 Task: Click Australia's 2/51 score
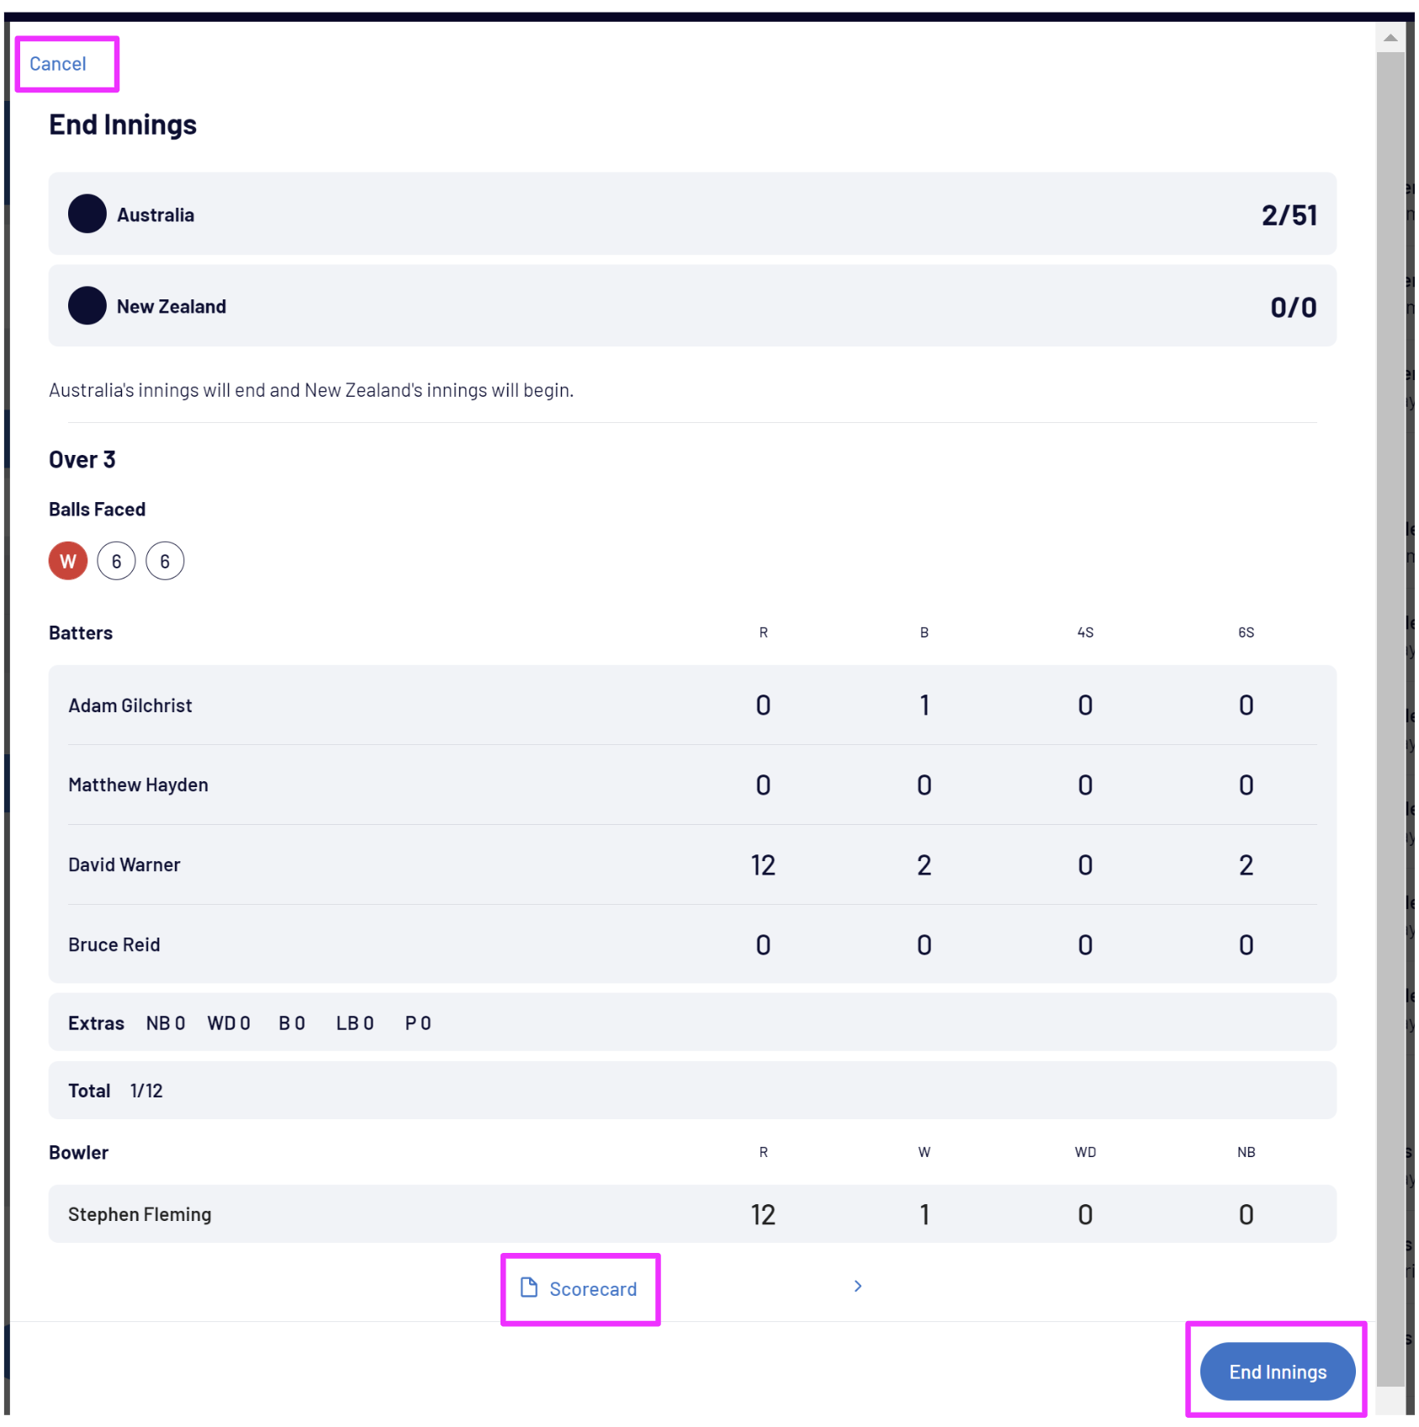click(x=1289, y=215)
